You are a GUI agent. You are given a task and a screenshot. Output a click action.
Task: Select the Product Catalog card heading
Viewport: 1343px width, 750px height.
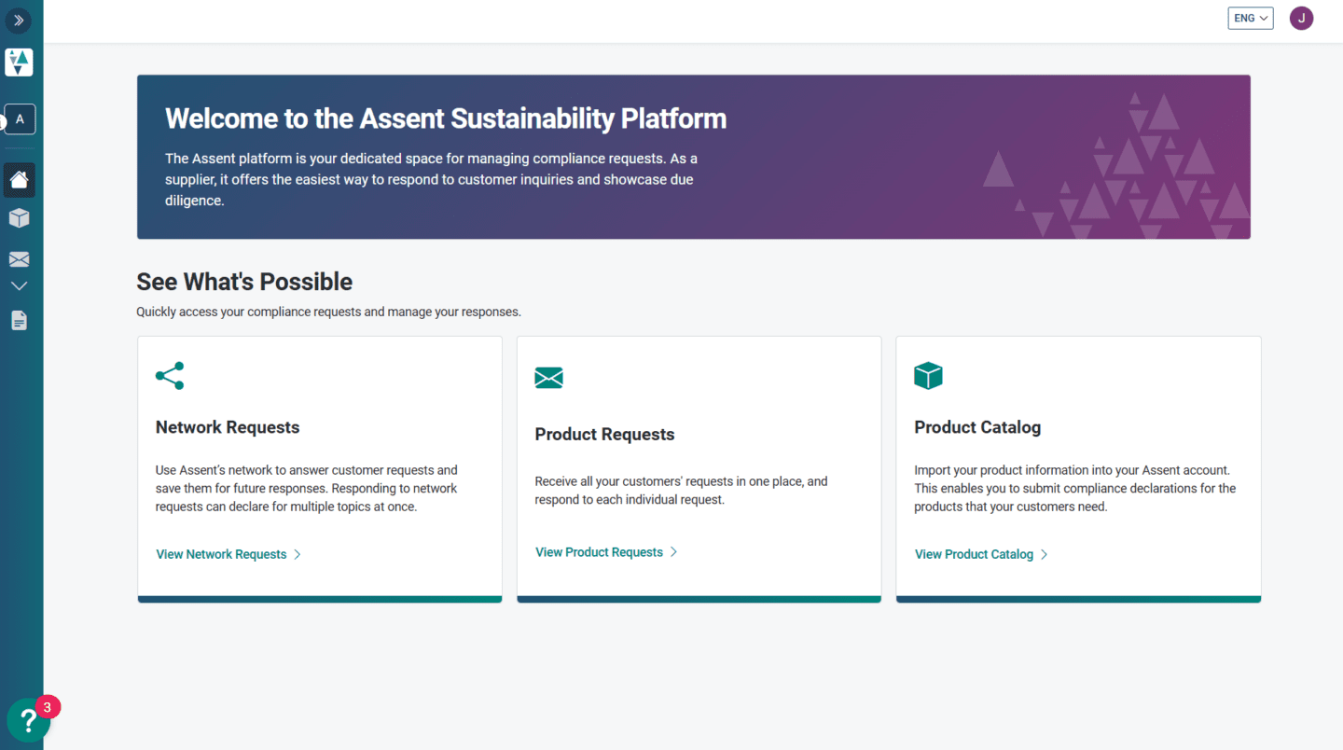[x=977, y=427]
